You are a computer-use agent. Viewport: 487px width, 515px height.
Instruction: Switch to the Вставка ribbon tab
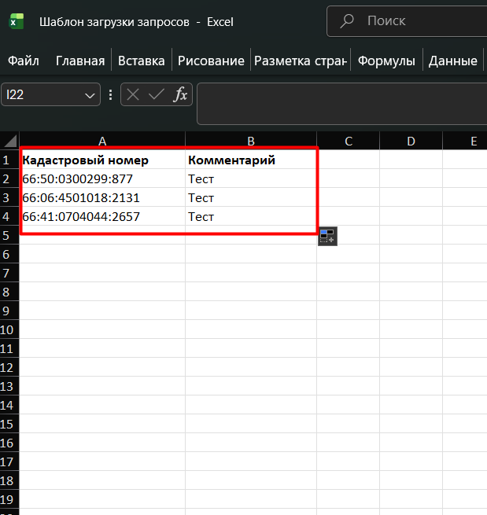[142, 61]
